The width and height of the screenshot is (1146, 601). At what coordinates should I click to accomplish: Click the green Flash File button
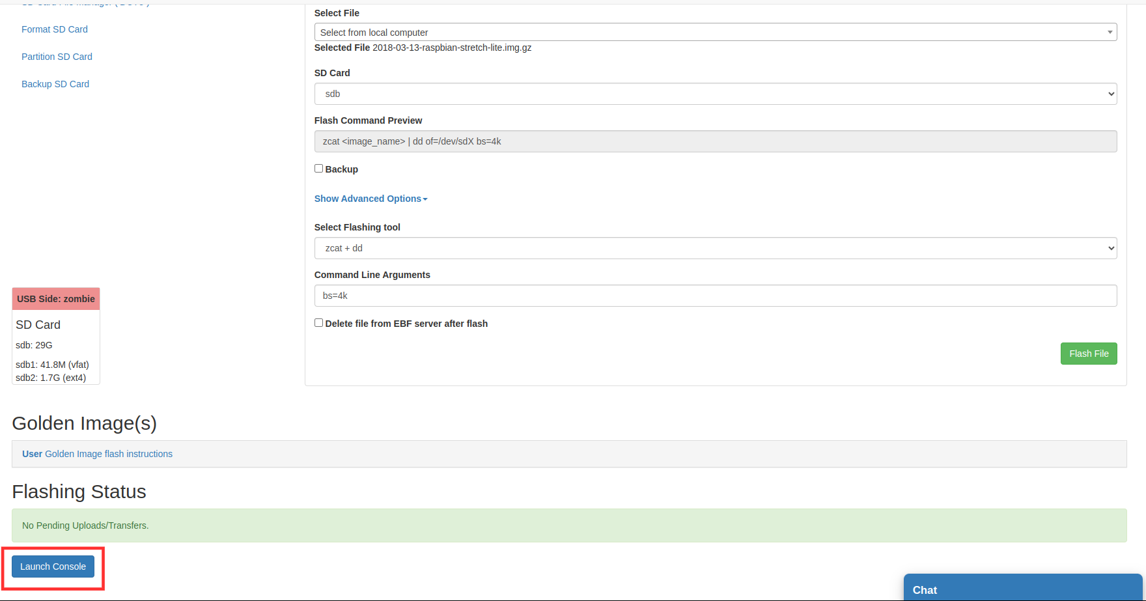coord(1089,354)
